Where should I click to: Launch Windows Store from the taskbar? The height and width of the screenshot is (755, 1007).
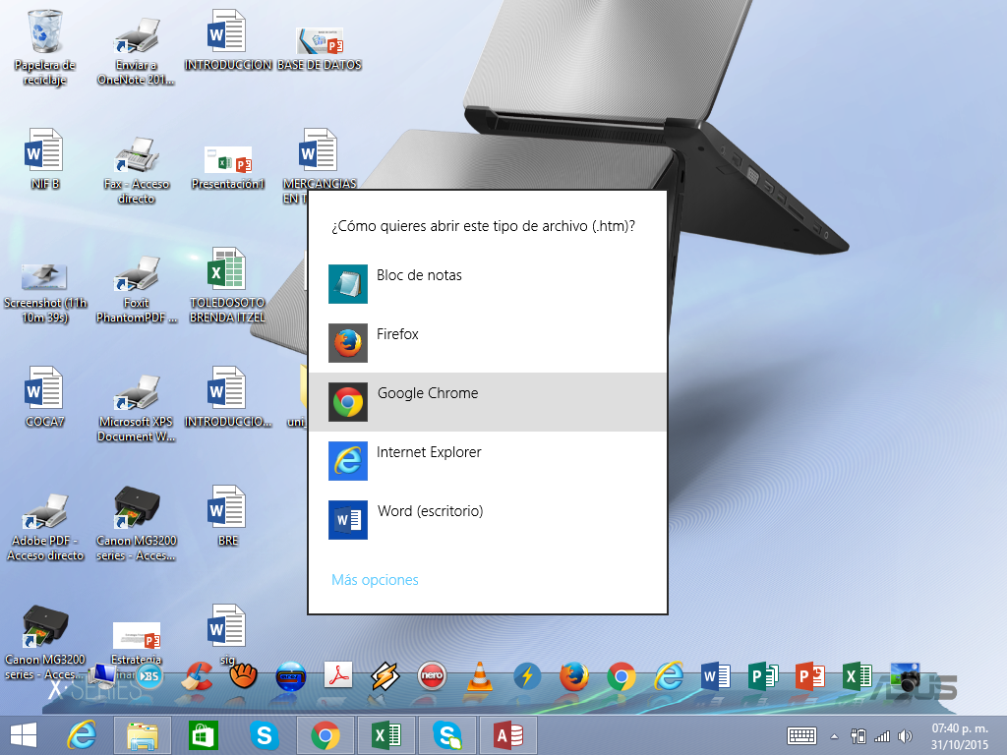203,734
